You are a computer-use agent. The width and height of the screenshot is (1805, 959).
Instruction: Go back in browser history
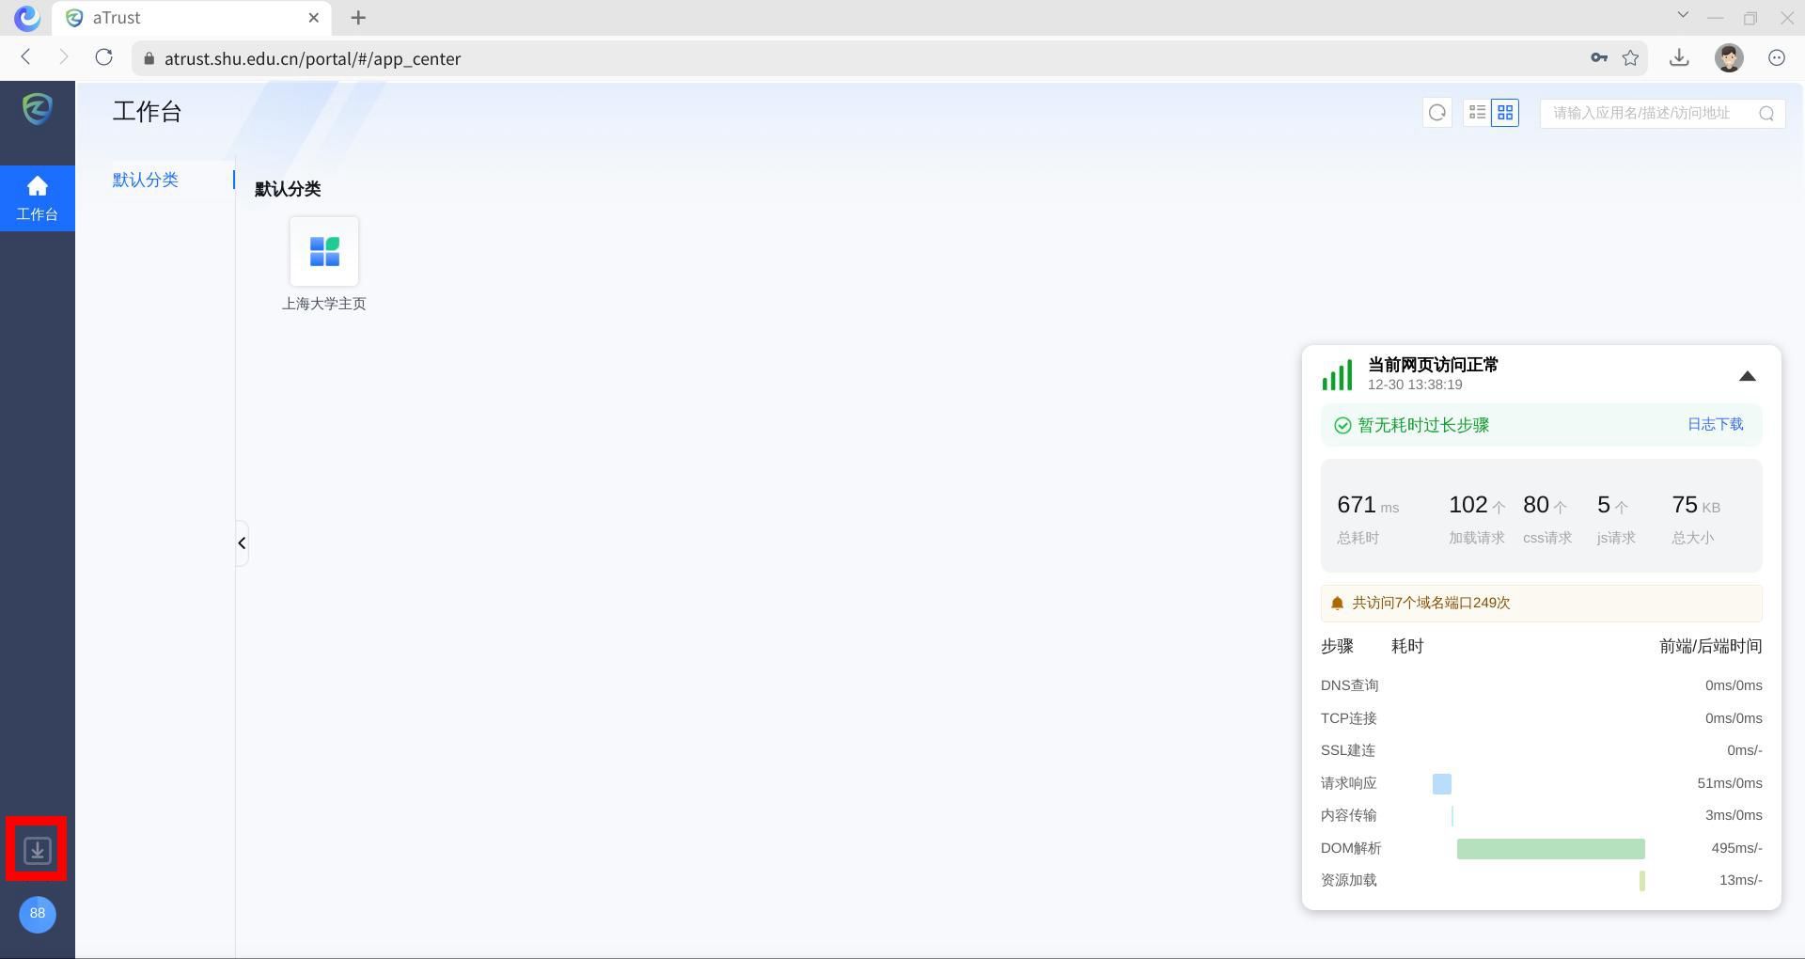pos(26,57)
